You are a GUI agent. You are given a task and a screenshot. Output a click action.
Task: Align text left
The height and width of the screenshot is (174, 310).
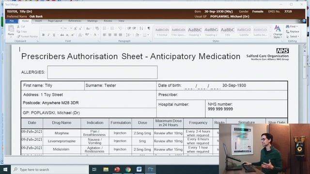[105, 35]
